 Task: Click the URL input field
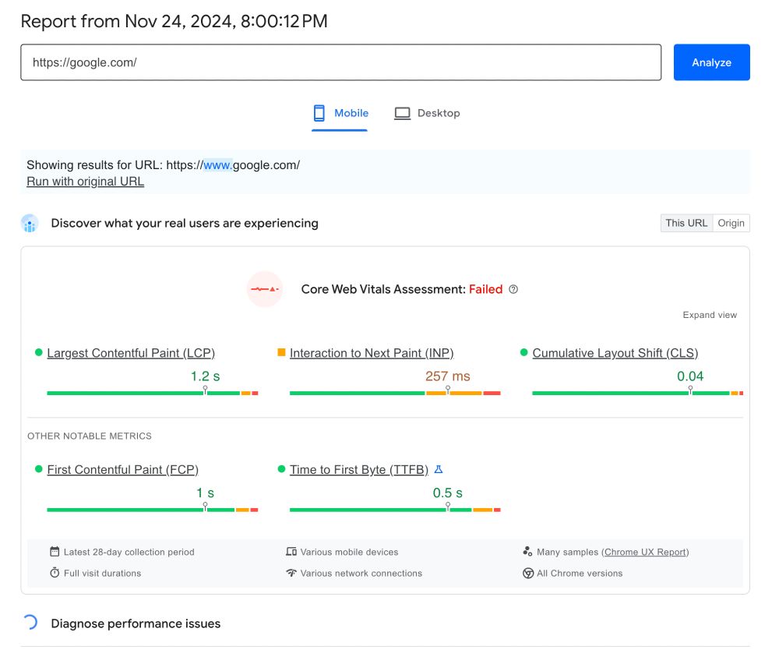[x=341, y=62]
